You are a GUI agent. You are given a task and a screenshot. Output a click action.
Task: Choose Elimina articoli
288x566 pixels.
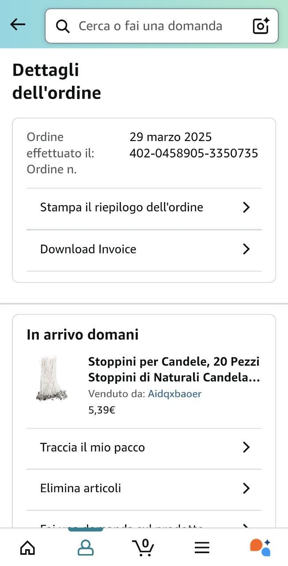(x=81, y=488)
